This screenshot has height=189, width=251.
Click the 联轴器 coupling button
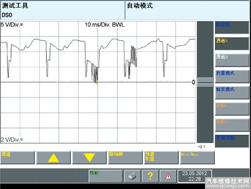125,157
